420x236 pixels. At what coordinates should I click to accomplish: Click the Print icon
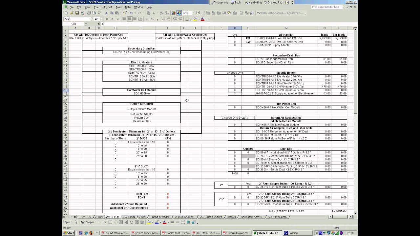click(x=89, y=13)
